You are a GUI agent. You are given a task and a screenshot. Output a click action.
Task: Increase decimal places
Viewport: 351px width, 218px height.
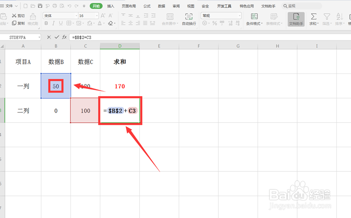click(x=230, y=23)
